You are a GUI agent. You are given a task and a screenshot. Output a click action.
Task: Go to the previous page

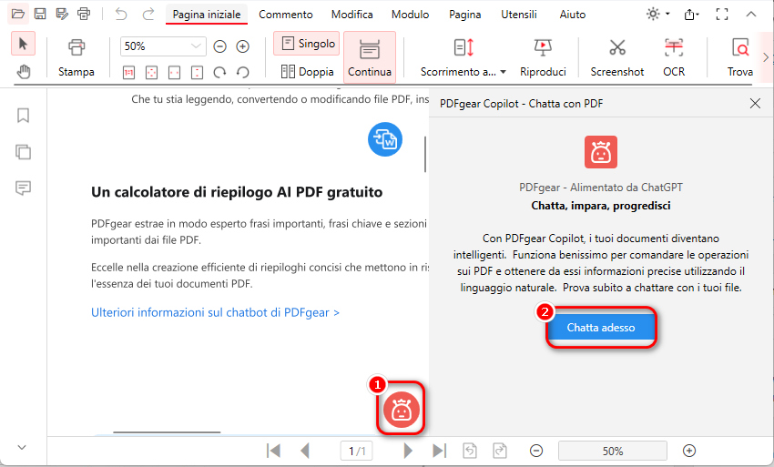pyautogui.click(x=305, y=451)
